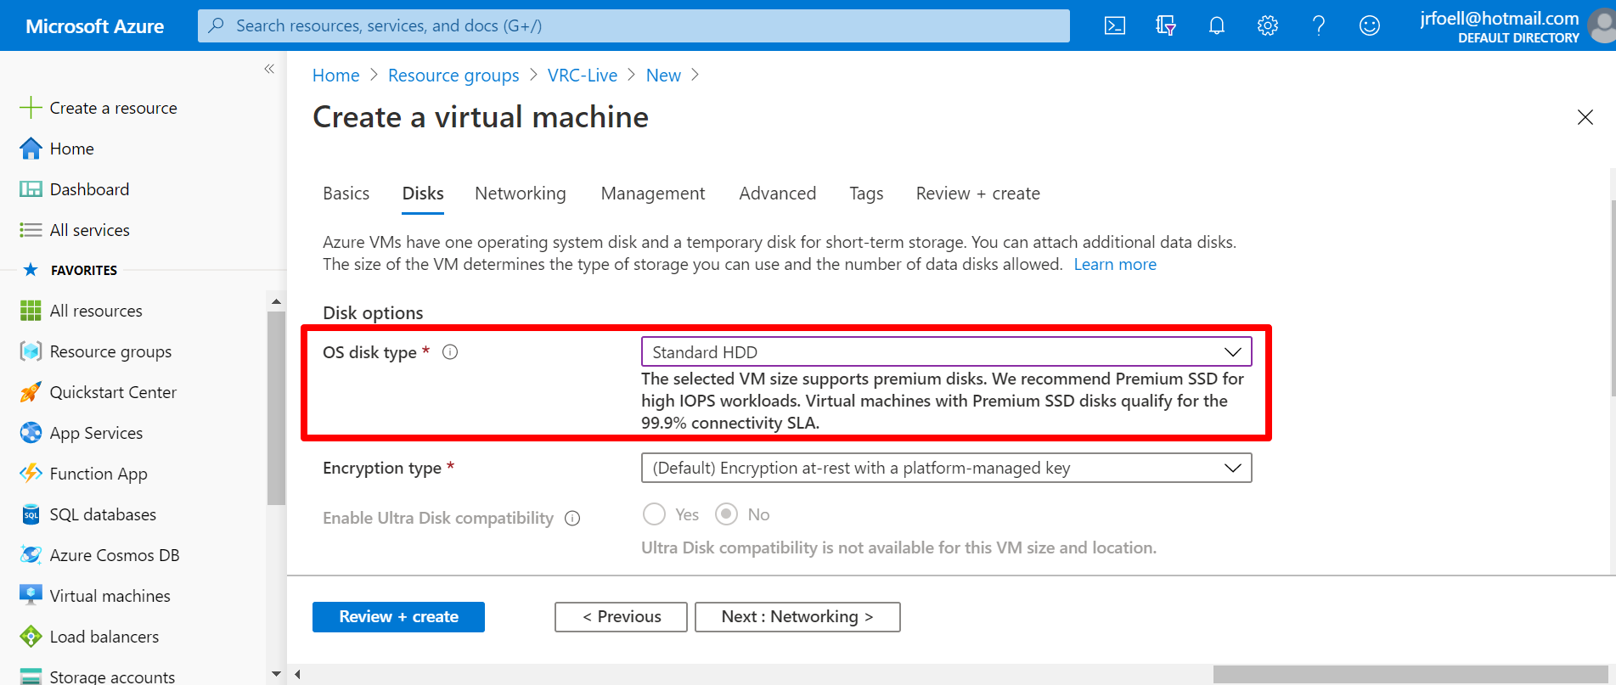Click the Home house icon in sidebar
The height and width of the screenshot is (685, 1616).
coord(31,149)
